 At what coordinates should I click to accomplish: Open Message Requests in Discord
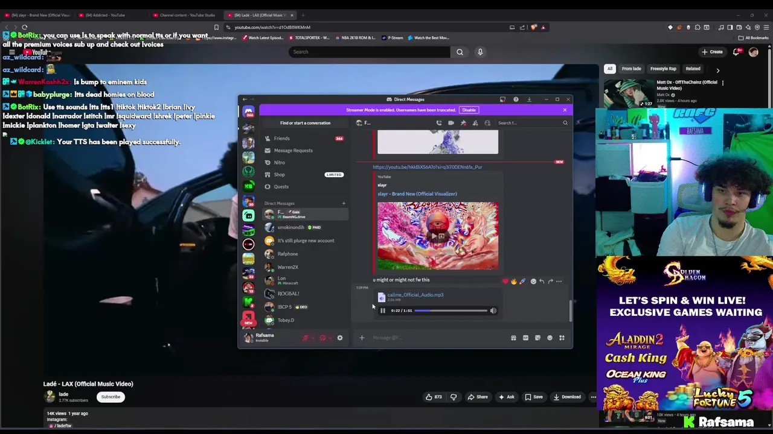pyautogui.click(x=305, y=151)
